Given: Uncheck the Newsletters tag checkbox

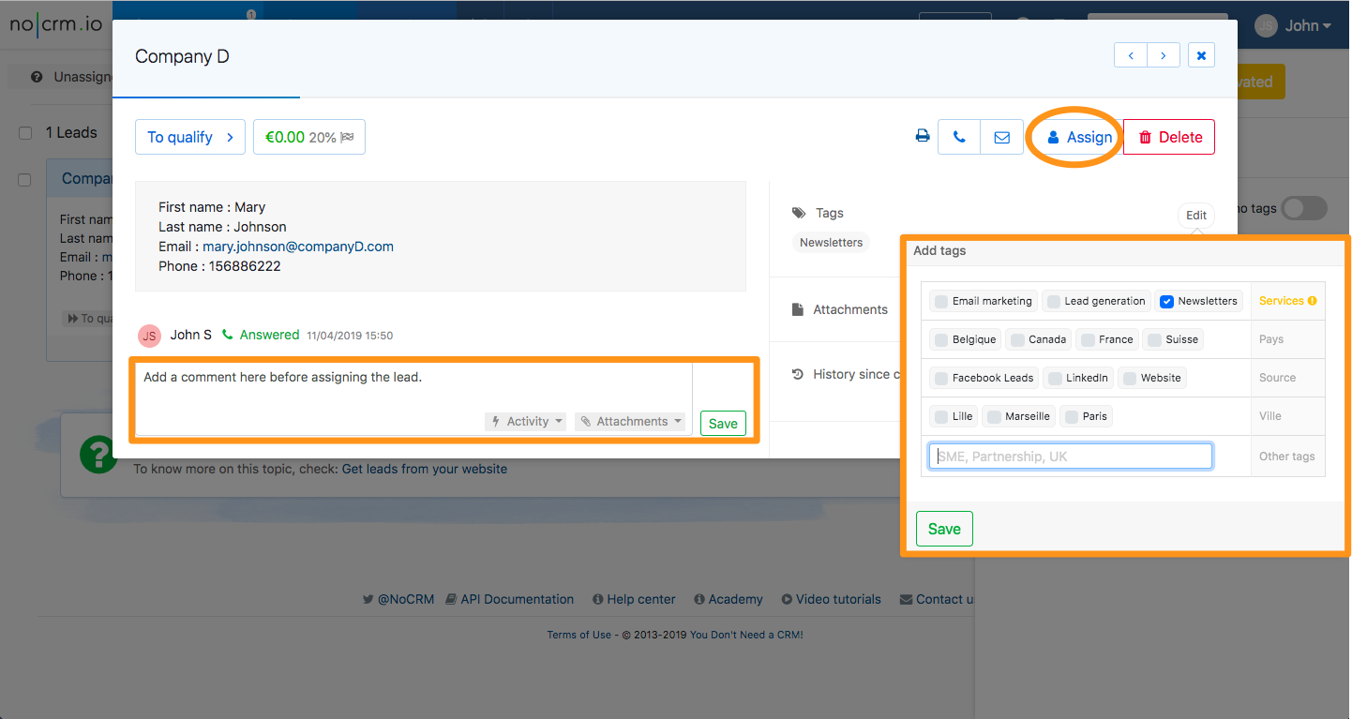Looking at the screenshot, I should click(x=1166, y=301).
